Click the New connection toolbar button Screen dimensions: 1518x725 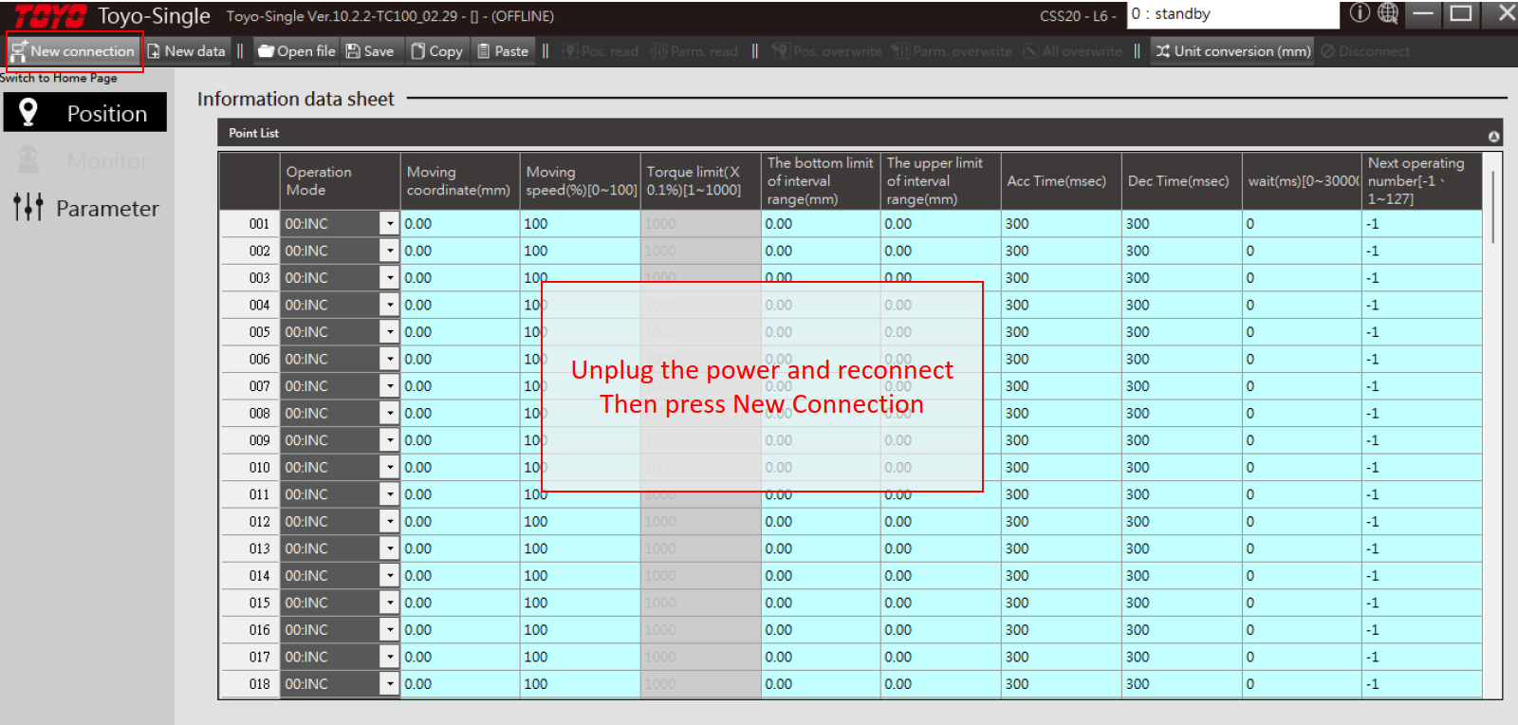click(73, 51)
